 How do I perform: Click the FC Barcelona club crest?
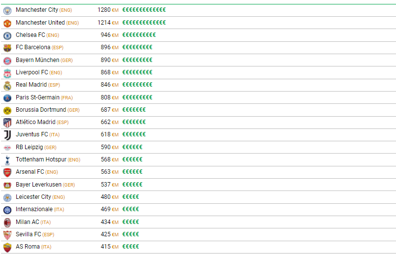(x=7, y=48)
